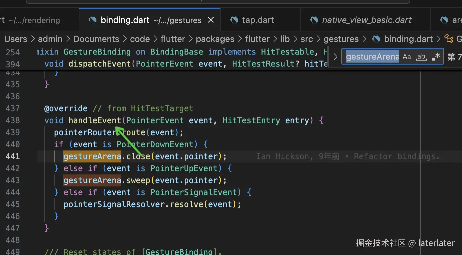Click the Dart icon on binding.dart tab
Viewport: 462px width, 255px height.
pyautogui.click(x=93, y=20)
